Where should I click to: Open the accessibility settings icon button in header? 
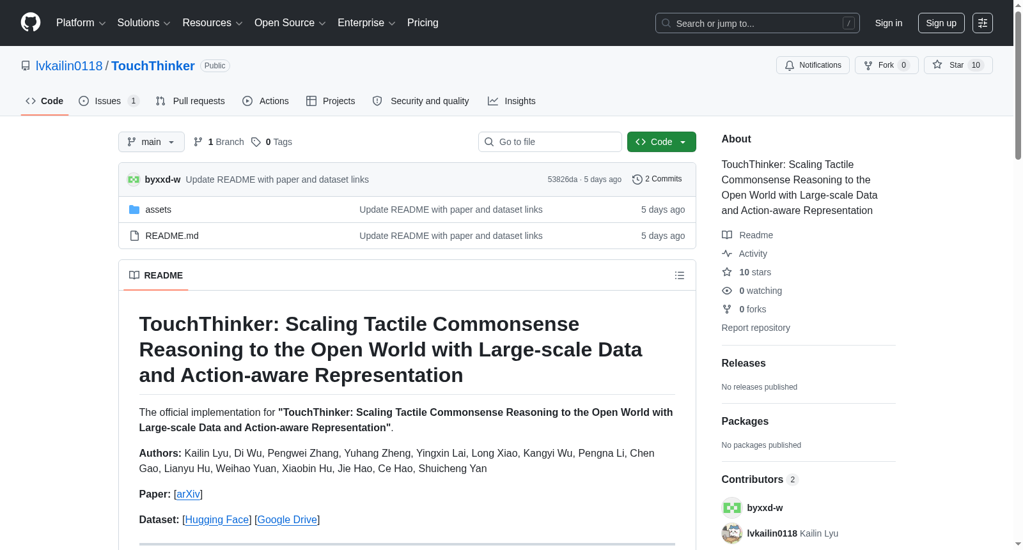click(x=983, y=23)
